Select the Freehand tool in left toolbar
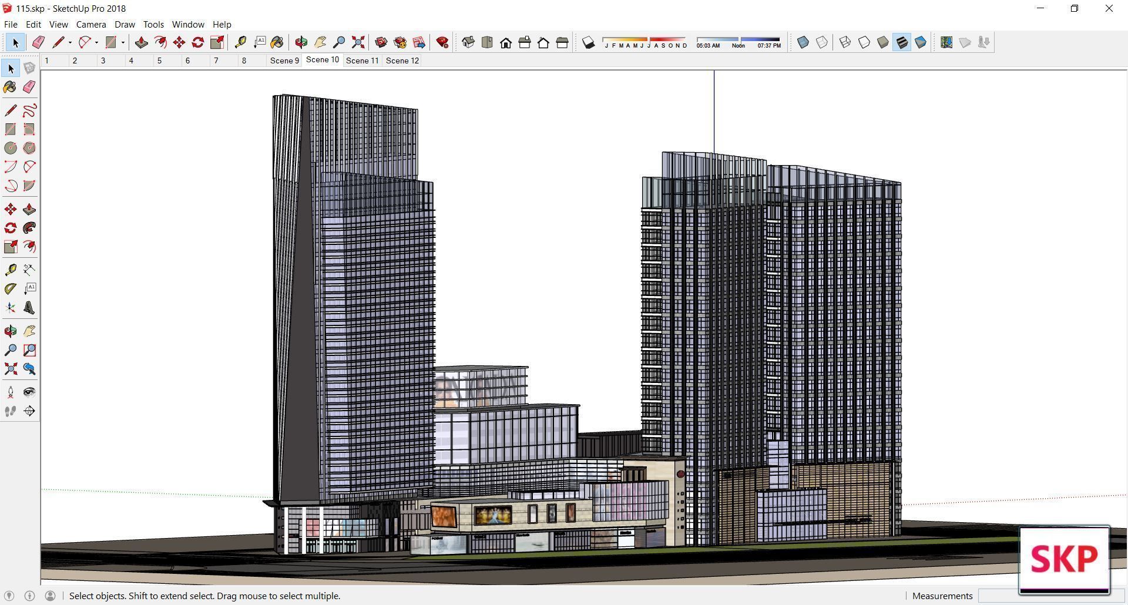 29,110
